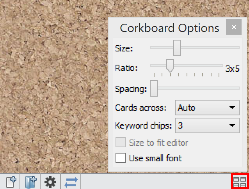Open the gear actions menu
This screenshot has height=189, width=249.
pyautogui.click(x=50, y=182)
